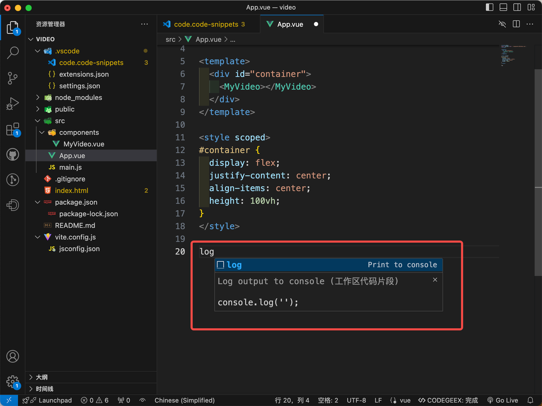The width and height of the screenshot is (542, 406).
Task: Open README.md file
Action: 91,225
